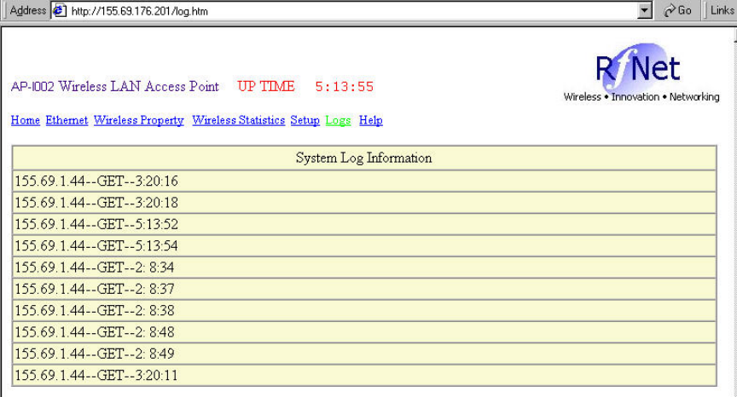Click the uptime value 5:13:55
Image resolution: width=737 pixels, height=397 pixels.
click(x=344, y=87)
